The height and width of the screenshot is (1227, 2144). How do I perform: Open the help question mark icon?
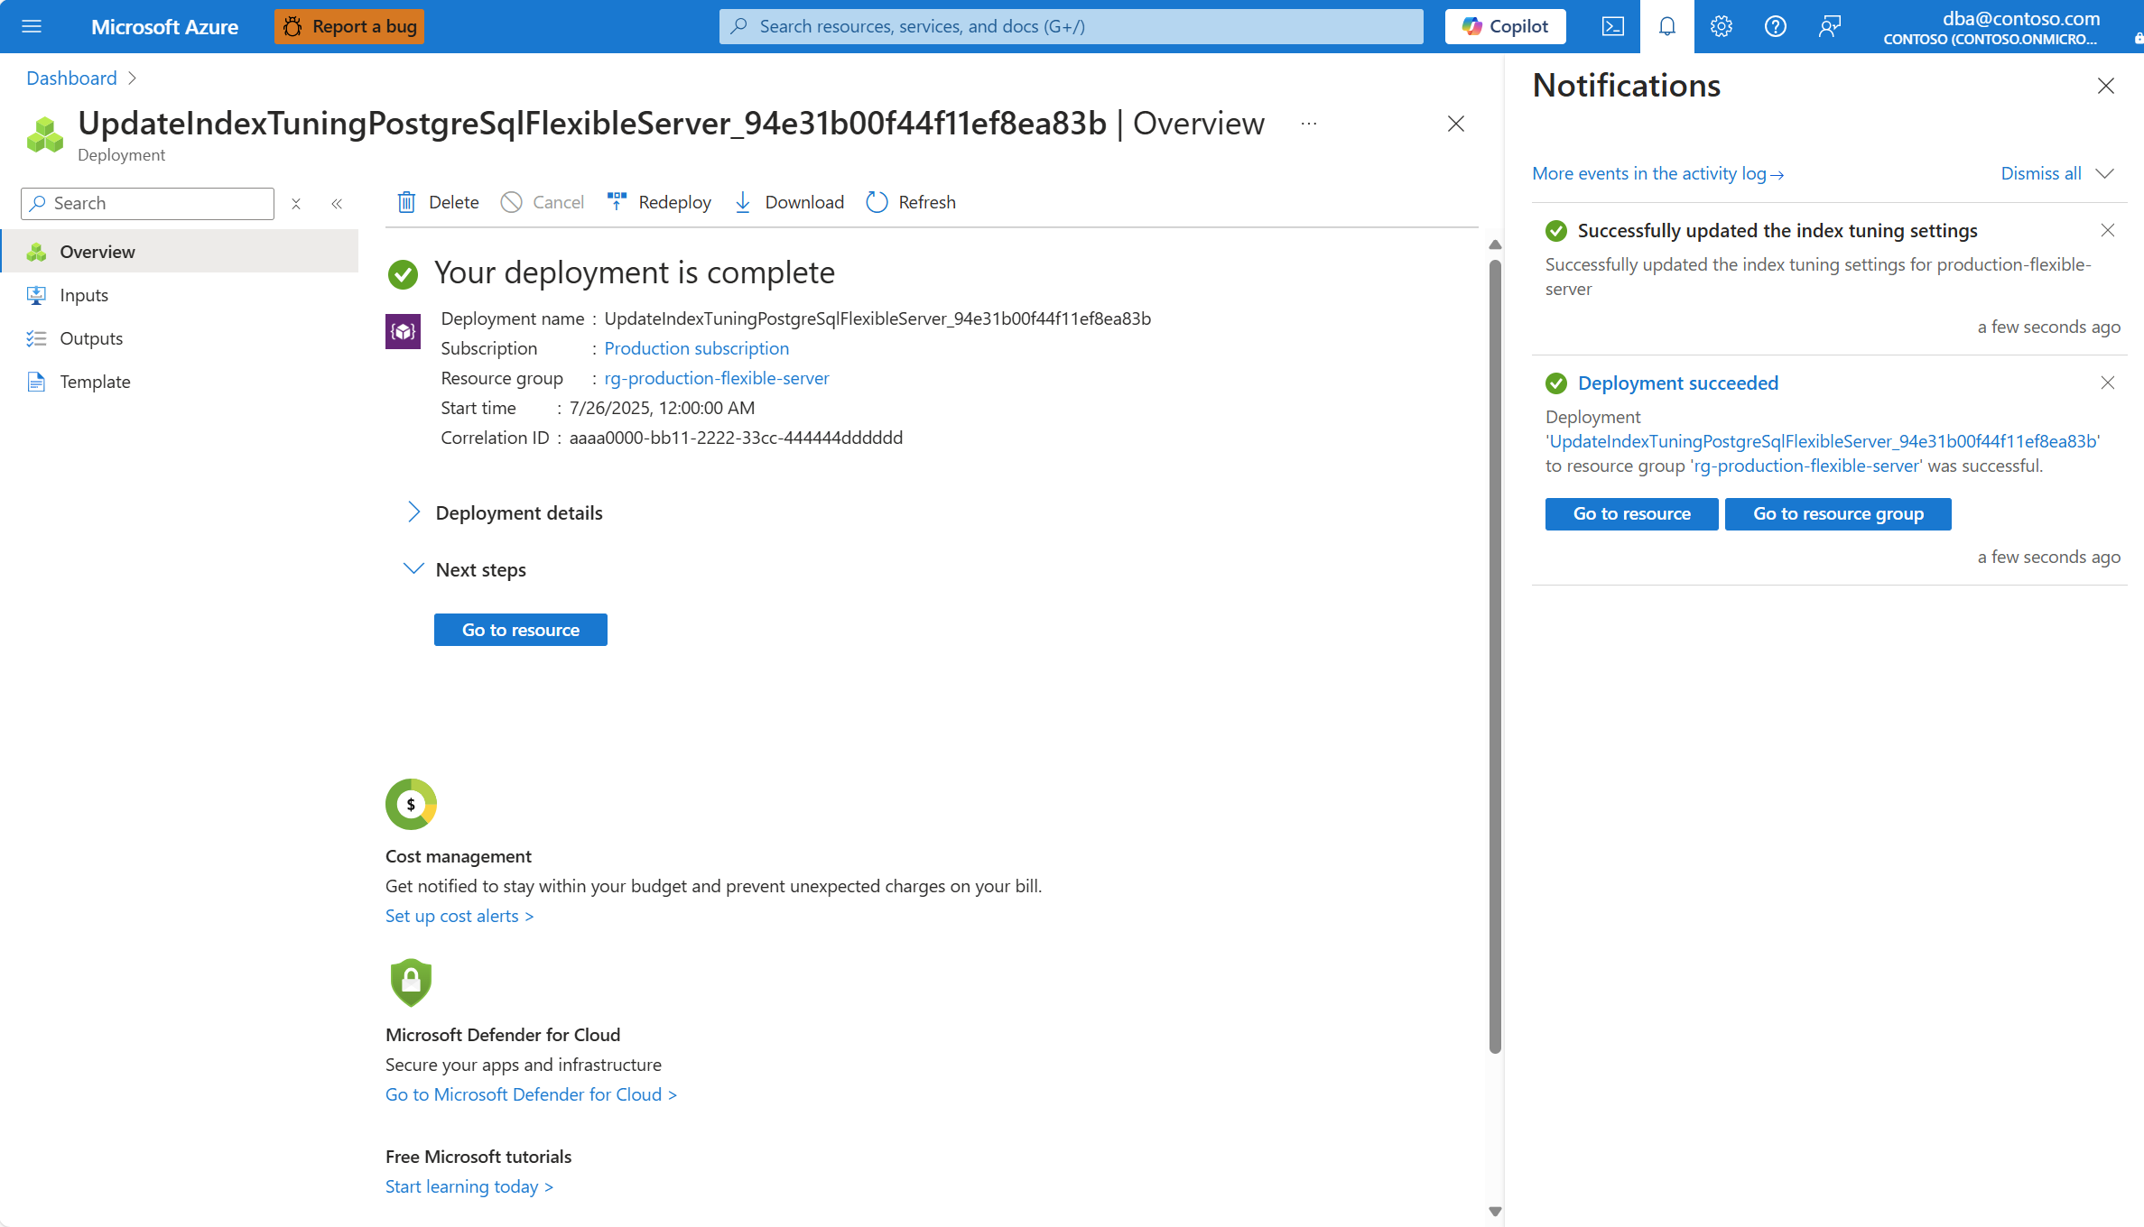[1775, 26]
